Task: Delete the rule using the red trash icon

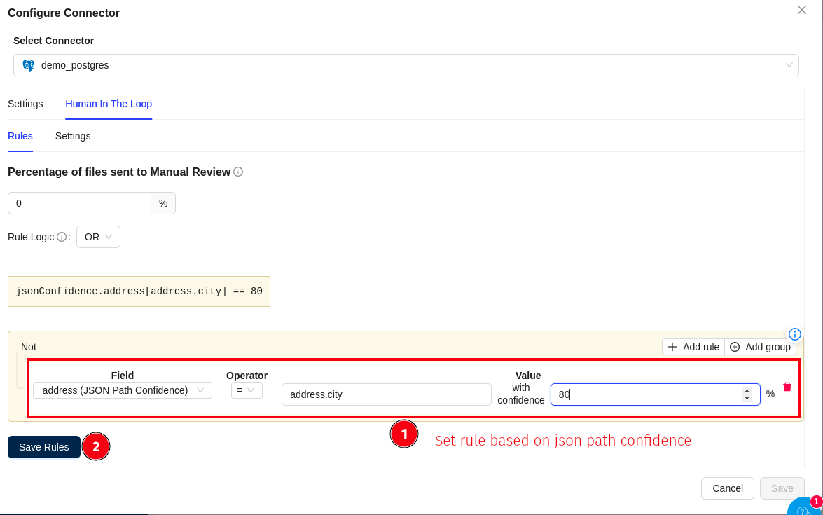Action: point(787,387)
